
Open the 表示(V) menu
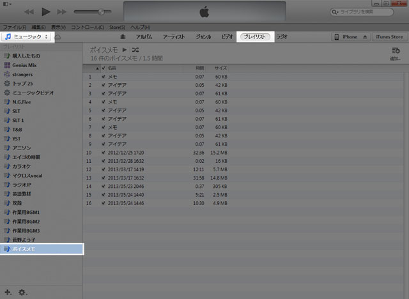coord(58,27)
